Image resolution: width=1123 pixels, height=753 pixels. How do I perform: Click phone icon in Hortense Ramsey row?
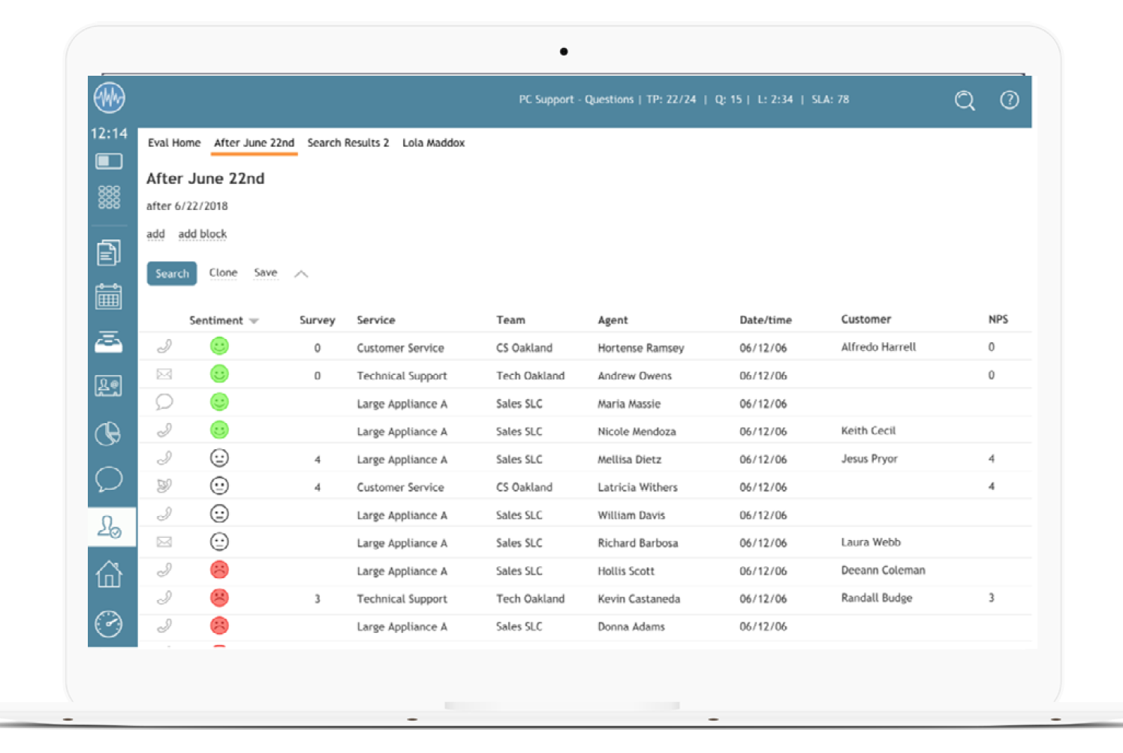click(x=164, y=346)
